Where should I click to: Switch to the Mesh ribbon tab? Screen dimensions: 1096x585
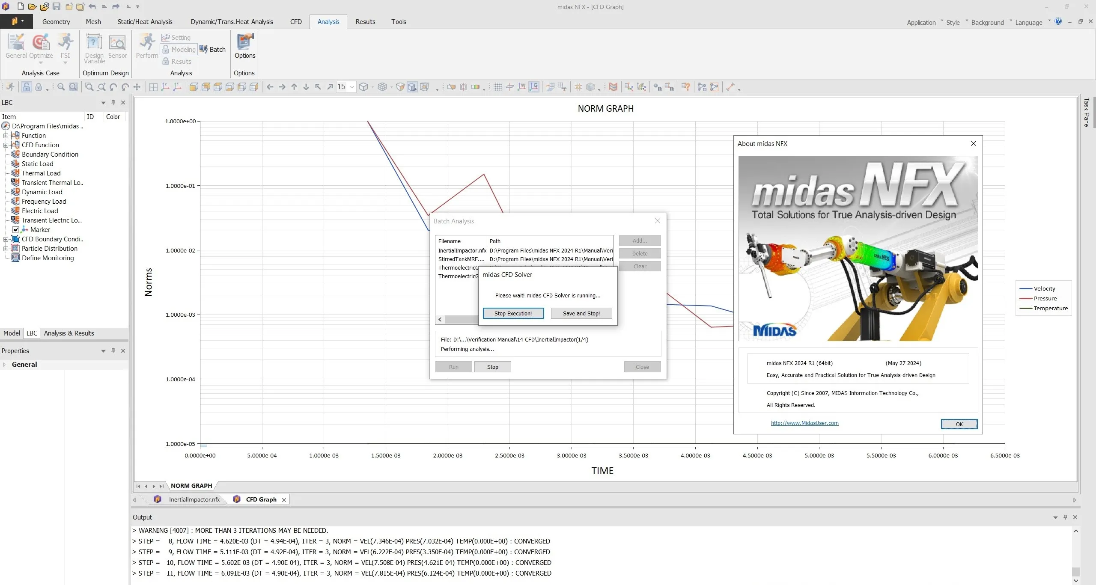pos(93,22)
